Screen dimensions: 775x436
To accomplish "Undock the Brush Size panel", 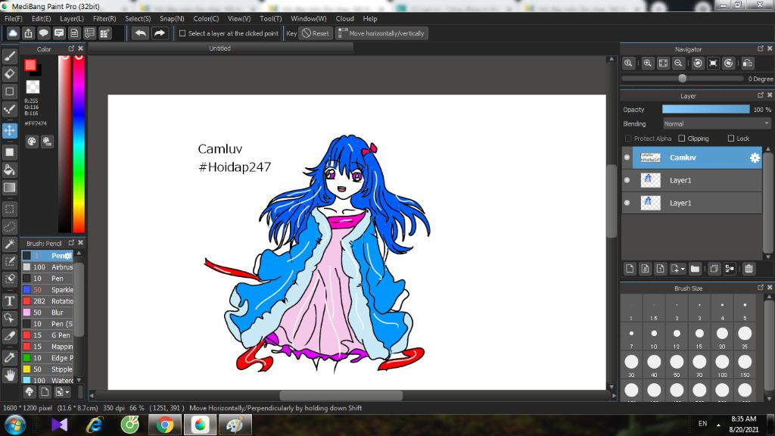I will (x=761, y=287).
